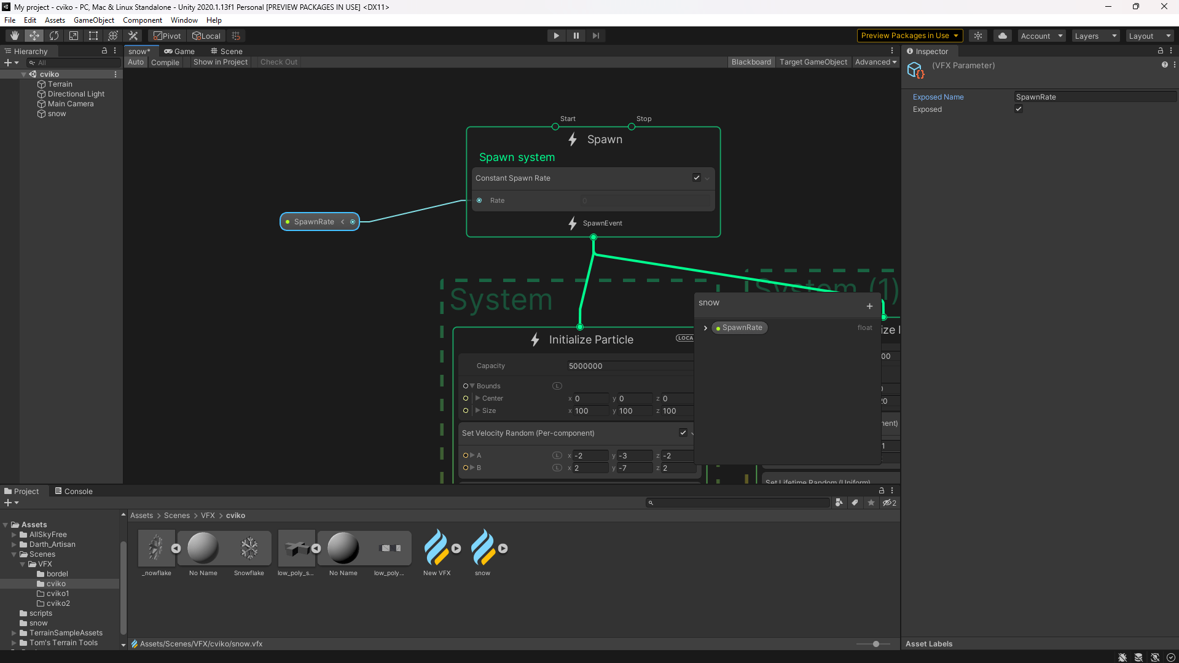Screen dimensions: 1179x663
Task: Expand the Center bounds property
Action: pyautogui.click(x=478, y=398)
